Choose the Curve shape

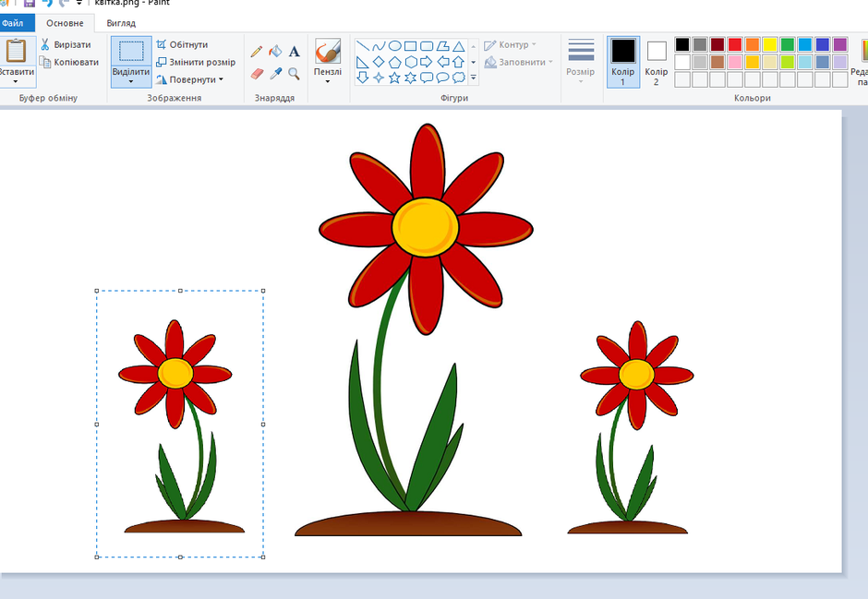click(x=379, y=46)
